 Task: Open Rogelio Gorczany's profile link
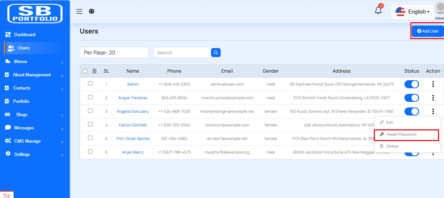pos(133,111)
